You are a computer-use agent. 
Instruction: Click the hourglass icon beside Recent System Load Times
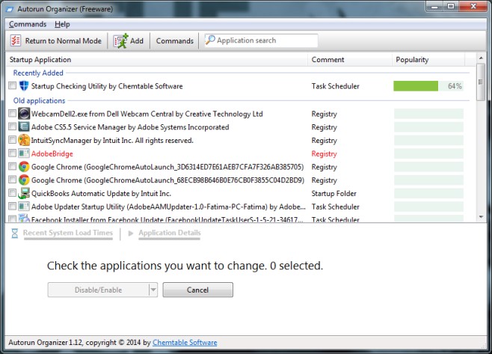[15, 233]
